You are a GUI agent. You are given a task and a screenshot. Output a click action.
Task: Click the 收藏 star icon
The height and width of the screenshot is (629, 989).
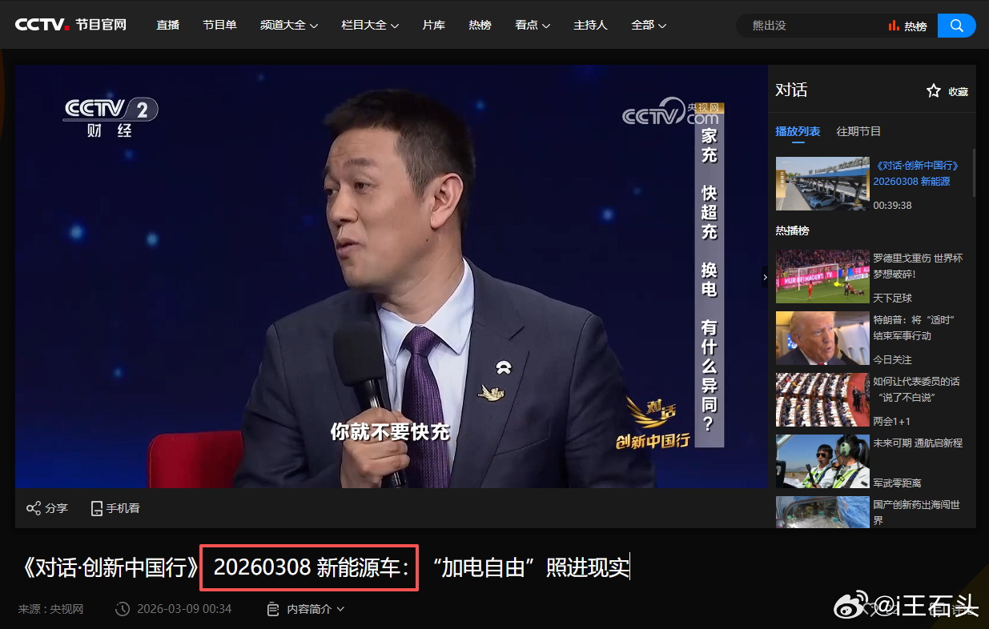(x=934, y=91)
